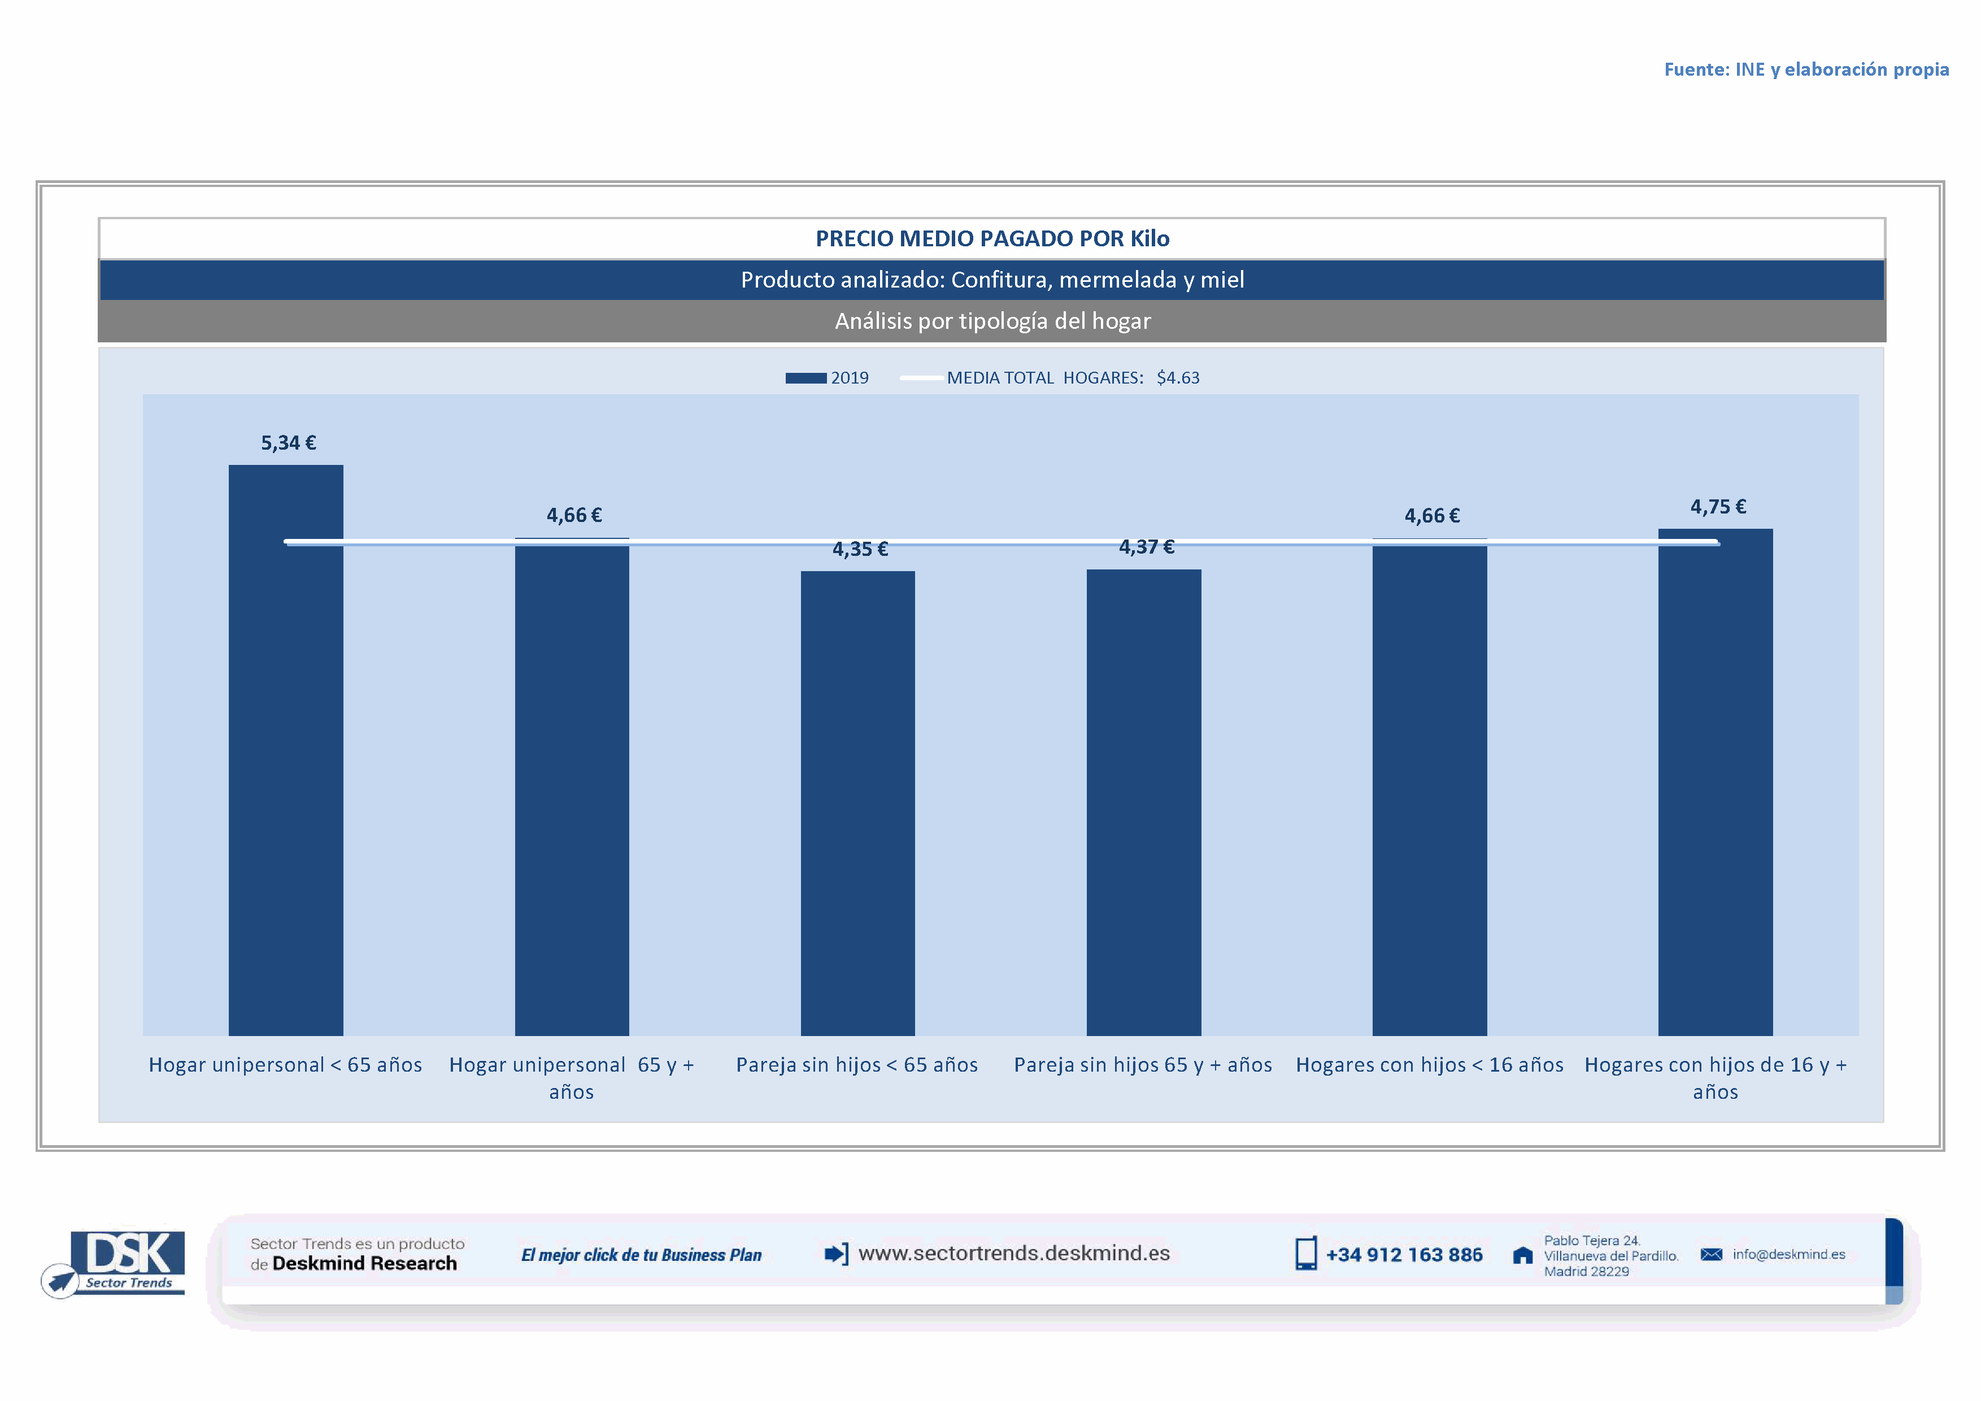This screenshot has width=1981, height=1401.
Task: Click the PRECIO MEDIO PAGADO POR Kilo title
Action: [992, 239]
